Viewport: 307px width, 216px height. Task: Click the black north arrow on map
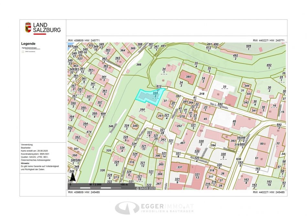[x=73, y=177]
